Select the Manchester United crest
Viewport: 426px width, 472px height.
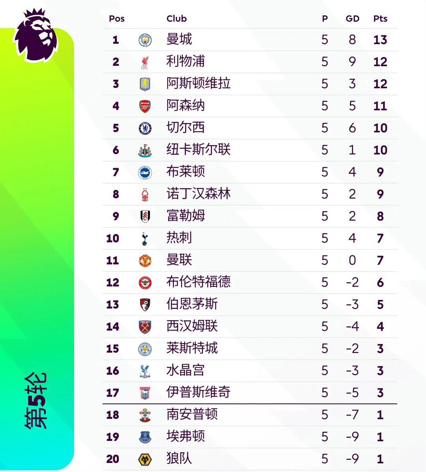tap(145, 261)
